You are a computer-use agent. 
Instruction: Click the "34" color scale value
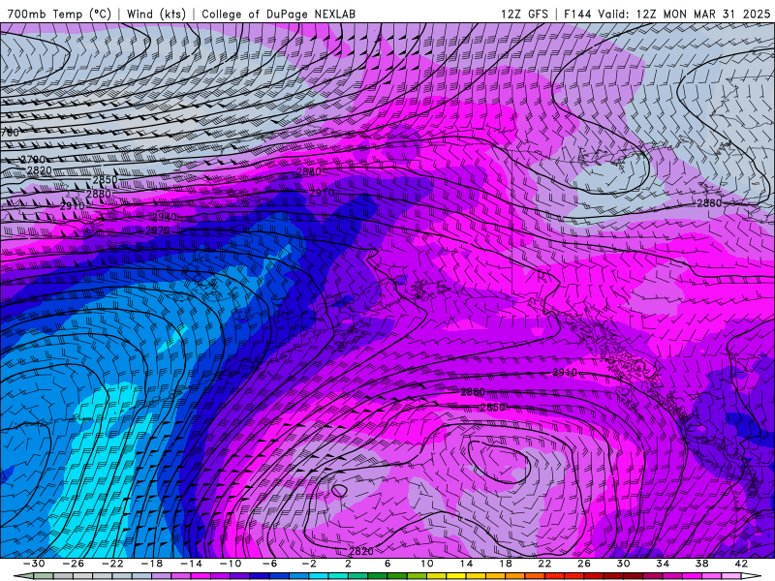pyautogui.click(x=663, y=564)
